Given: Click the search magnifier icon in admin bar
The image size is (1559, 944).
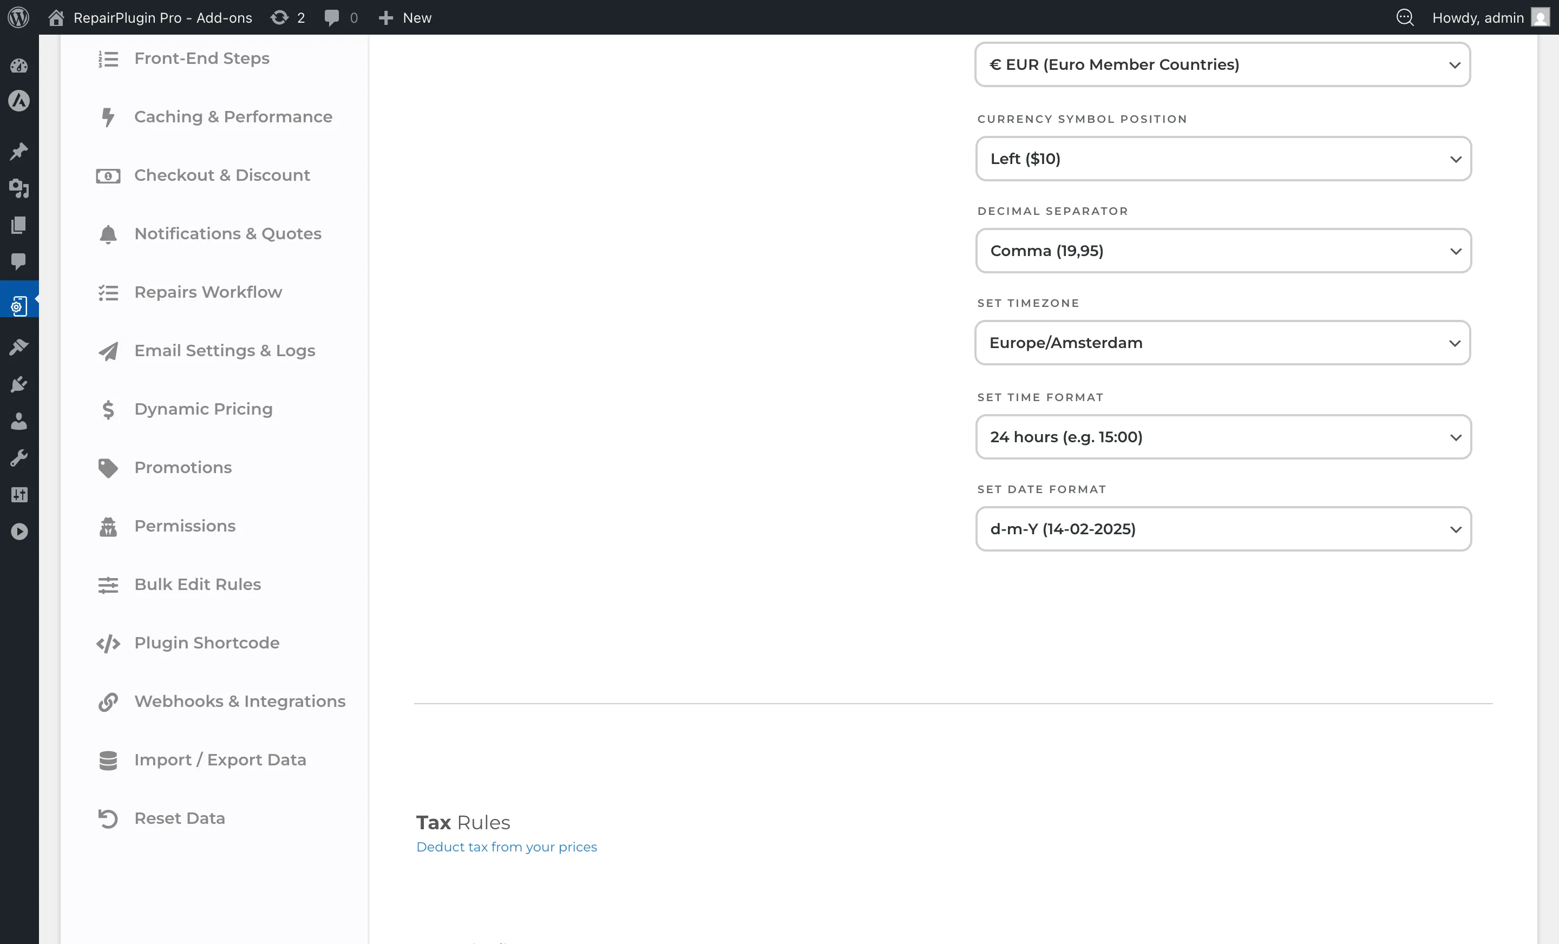Looking at the screenshot, I should coord(1405,17).
